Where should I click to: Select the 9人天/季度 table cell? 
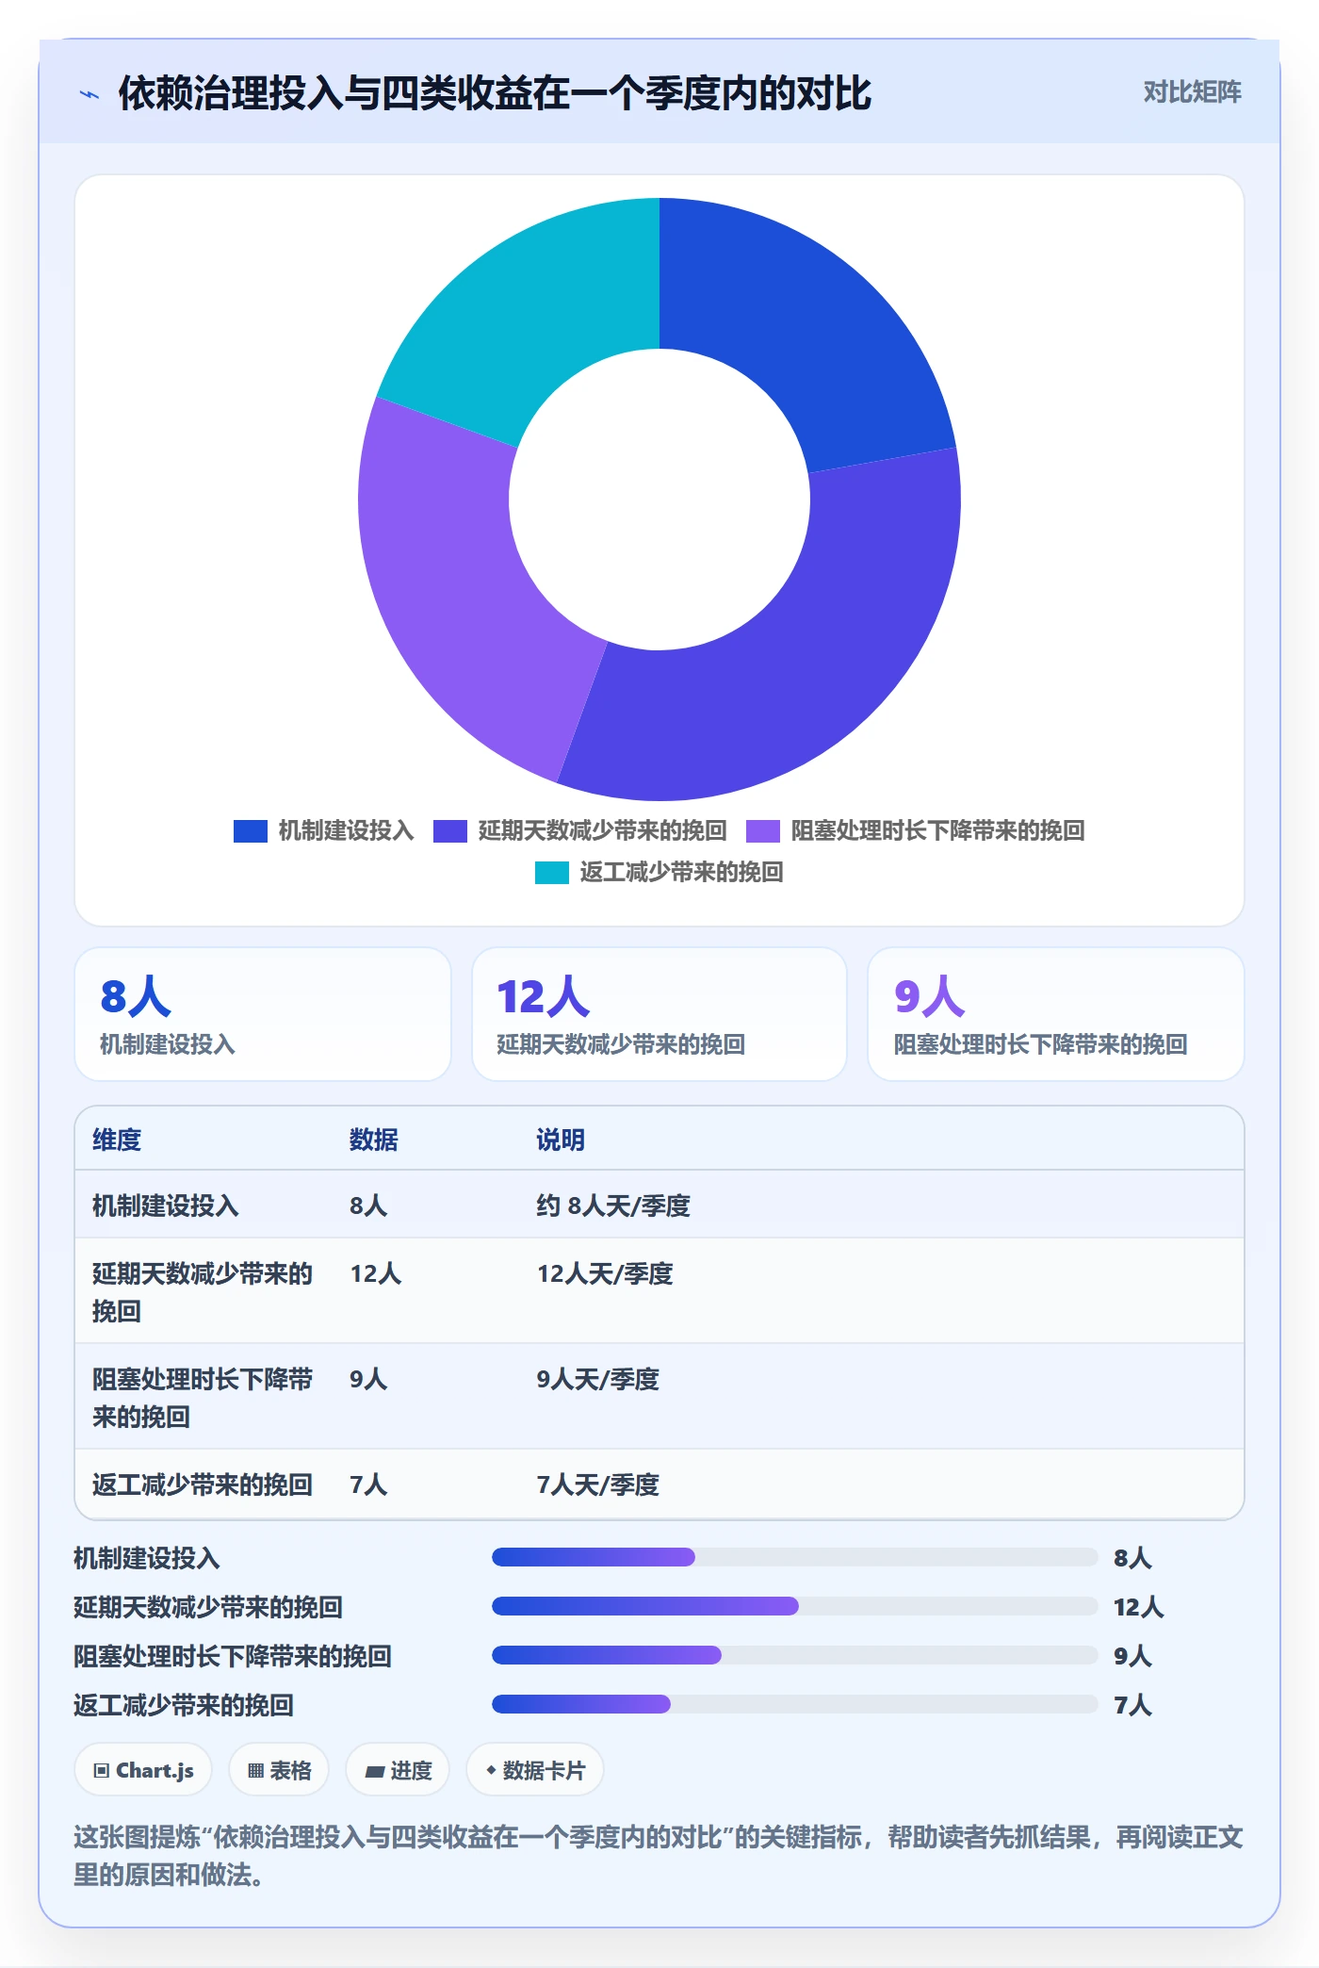click(598, 1379)
